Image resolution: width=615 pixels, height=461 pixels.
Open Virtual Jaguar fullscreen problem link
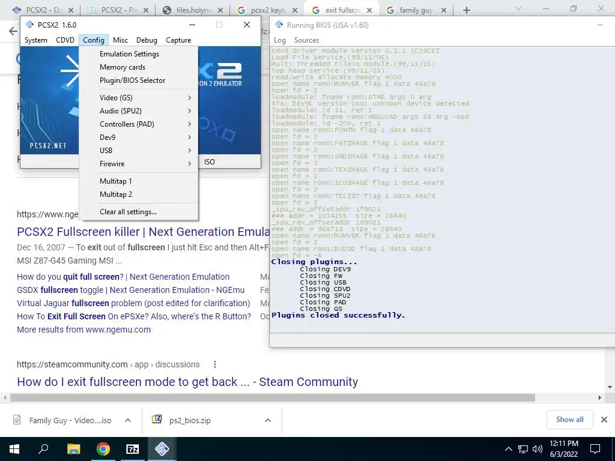(x=133, y=303)
